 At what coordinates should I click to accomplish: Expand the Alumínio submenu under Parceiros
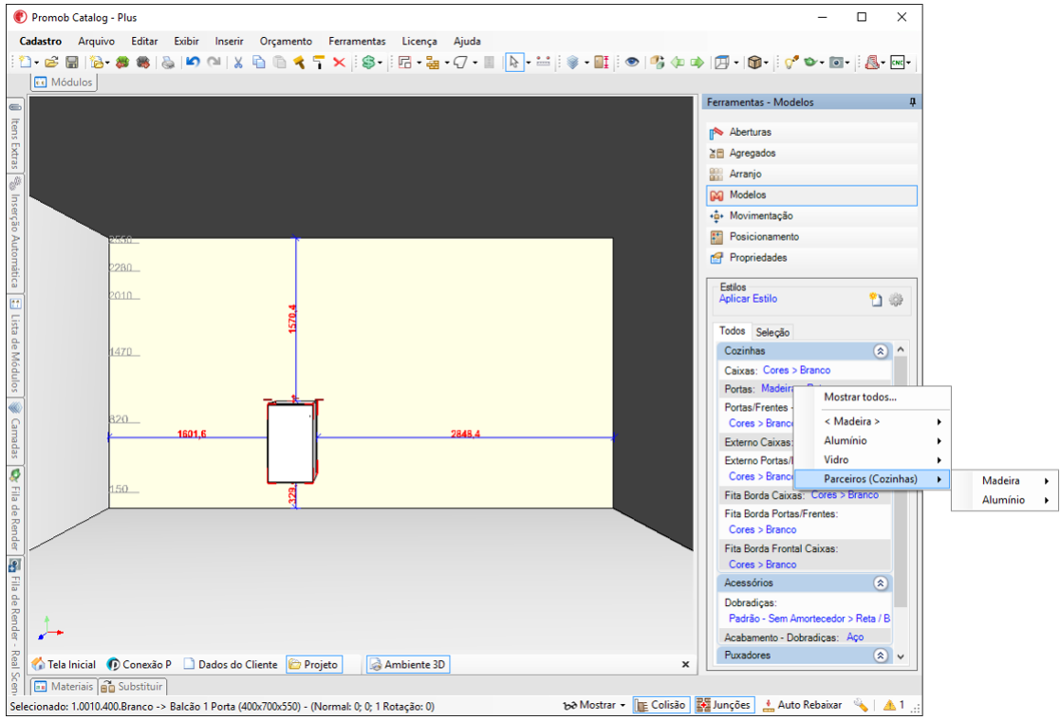[x=1005, y=500]
